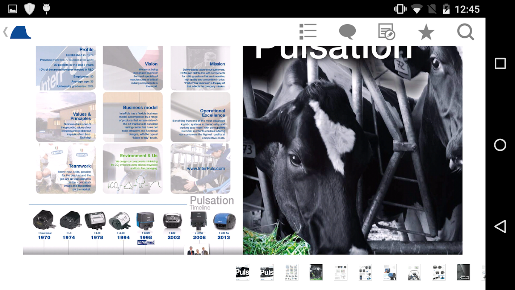Open search with the magnifier icon
Viewport: 515px width, 290px height.
click(x=466, y=32)
